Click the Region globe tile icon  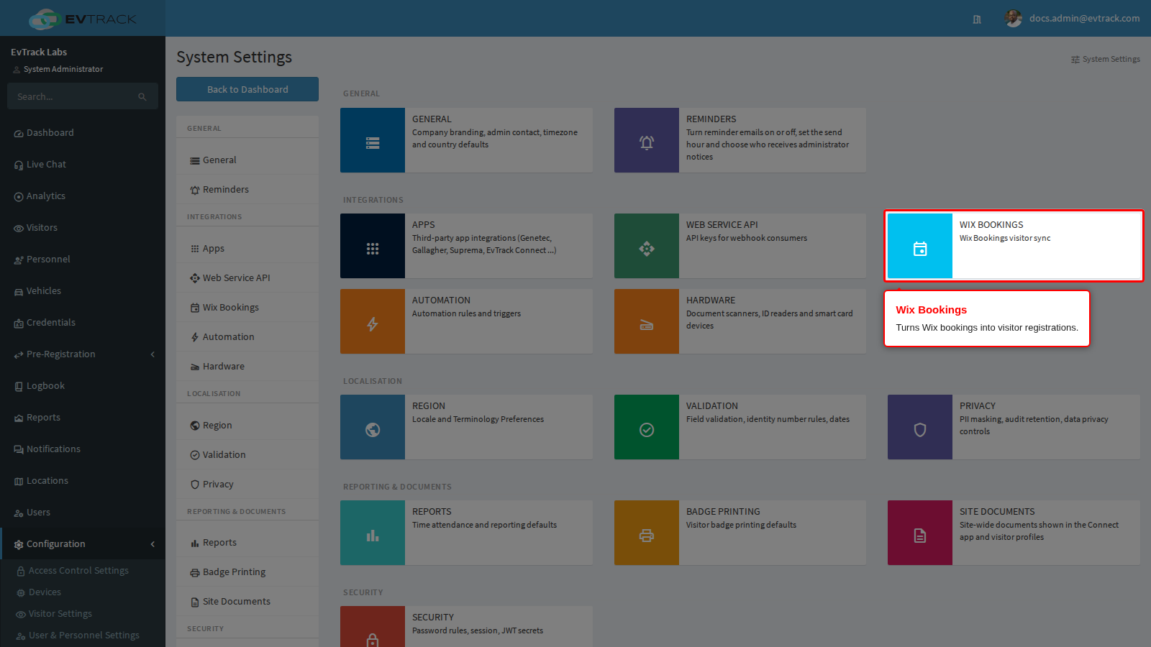[373, 427]
